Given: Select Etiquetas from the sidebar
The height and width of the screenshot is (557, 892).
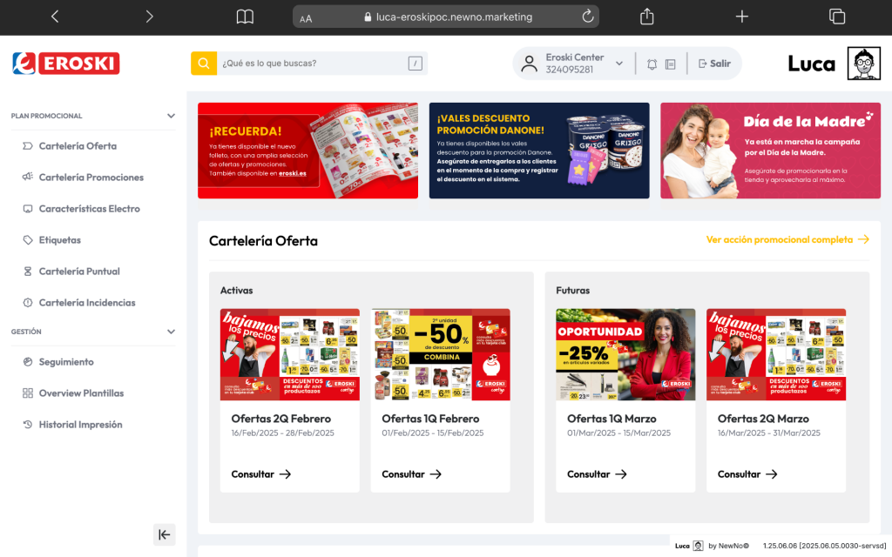Looking at the screenshot, I should coord(59,240).
